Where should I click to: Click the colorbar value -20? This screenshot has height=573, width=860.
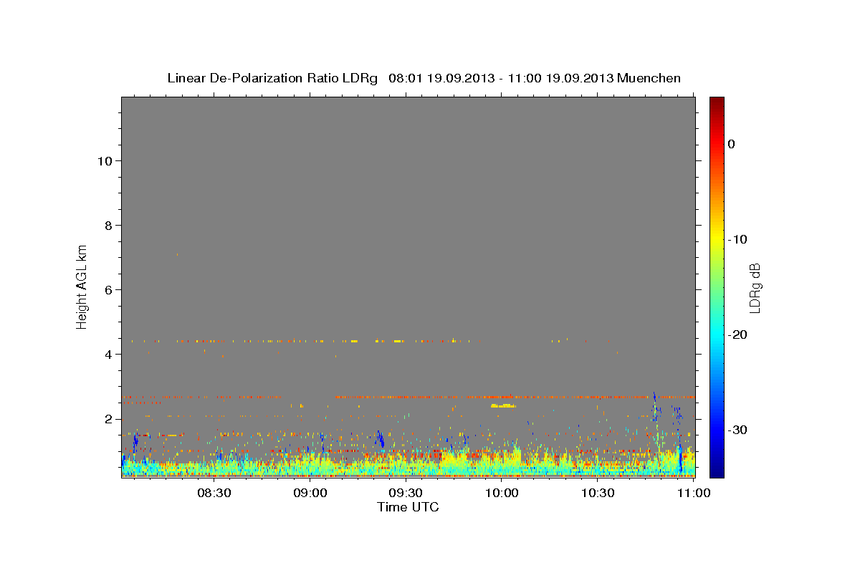[737, 334]
